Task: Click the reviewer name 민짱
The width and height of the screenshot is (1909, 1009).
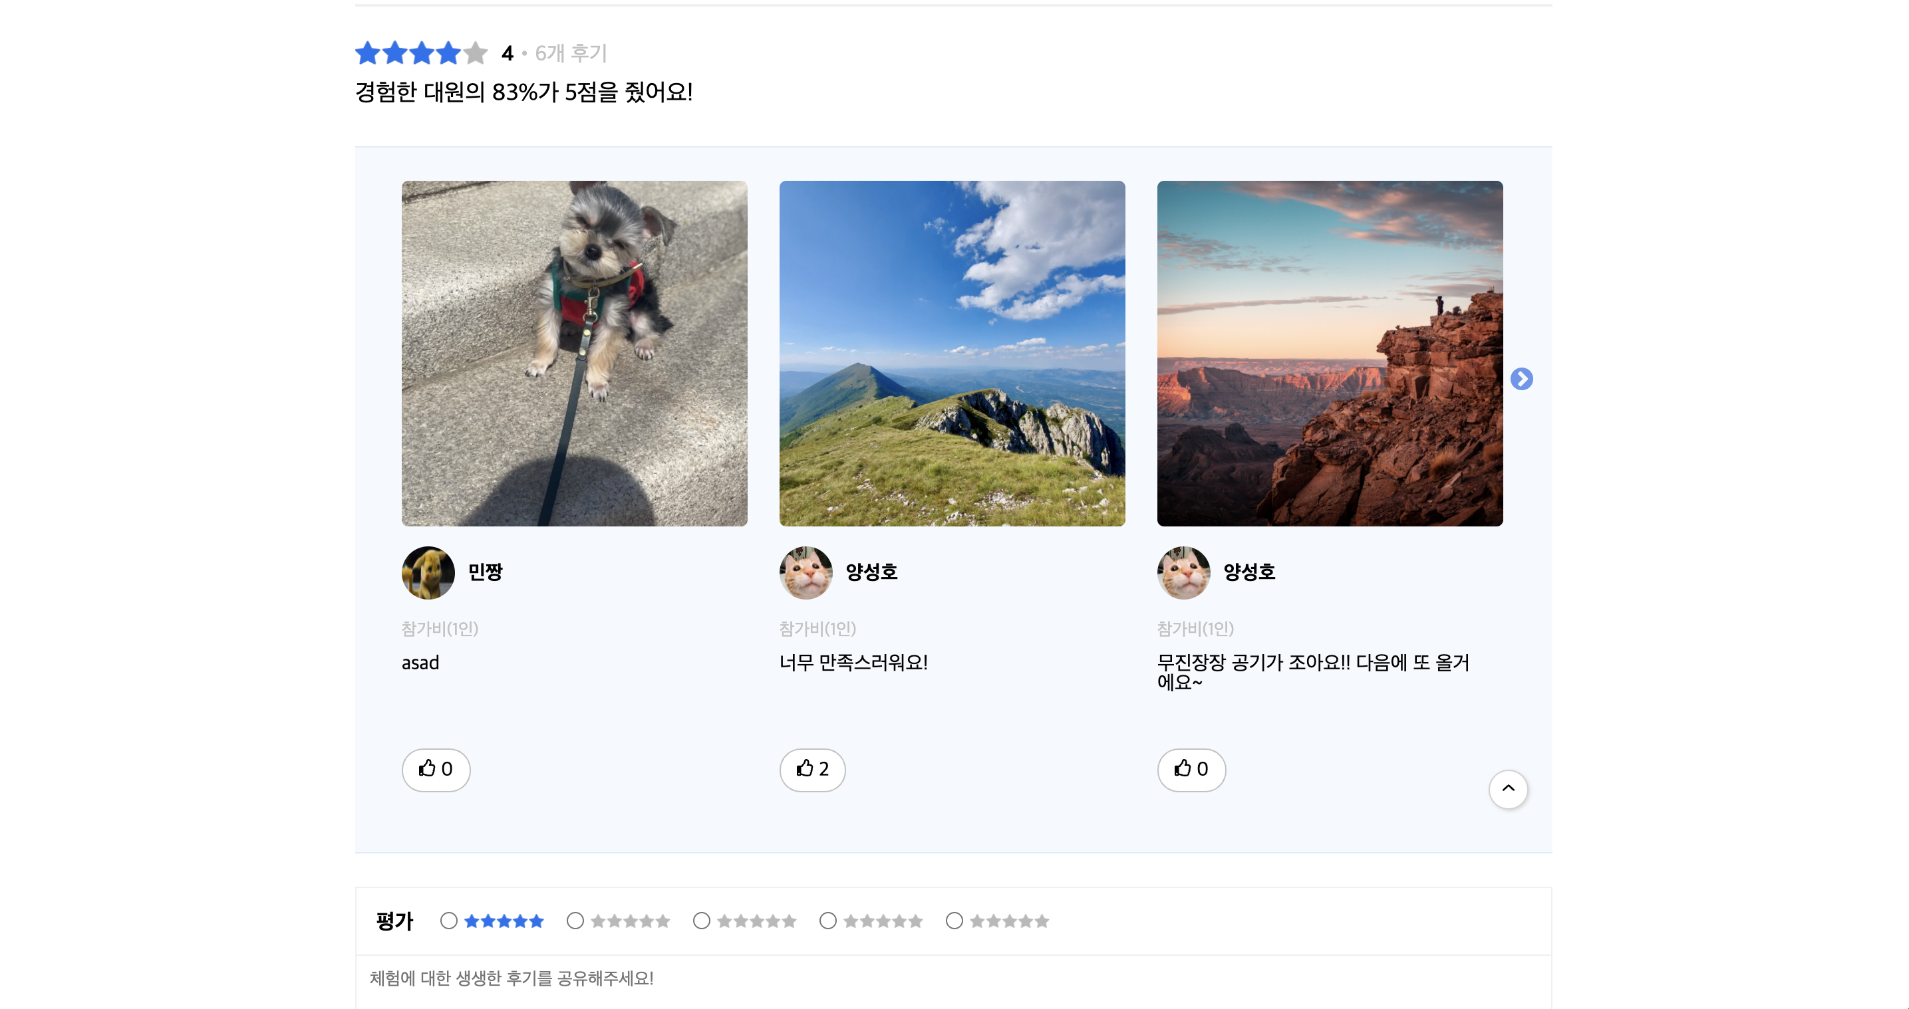Action: pos(486,572)
